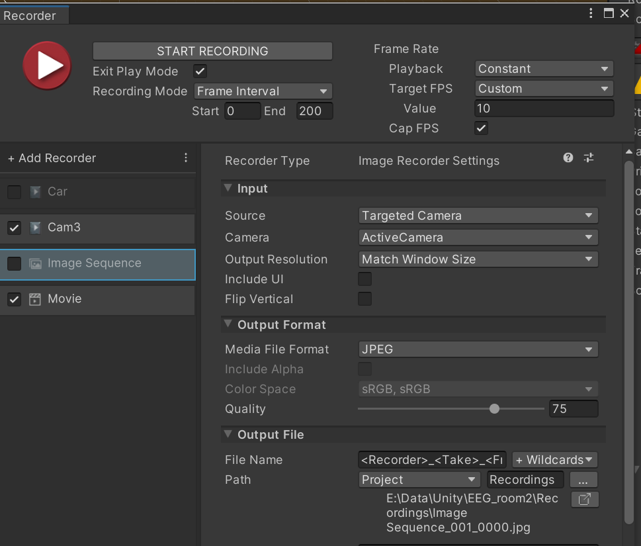Open the Wildcards menu
The height and width of the screenshot is (546, 641).
(x=555, y=460)
